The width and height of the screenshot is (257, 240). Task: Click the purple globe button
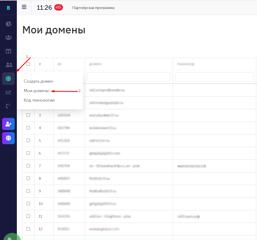click(8, 138)
